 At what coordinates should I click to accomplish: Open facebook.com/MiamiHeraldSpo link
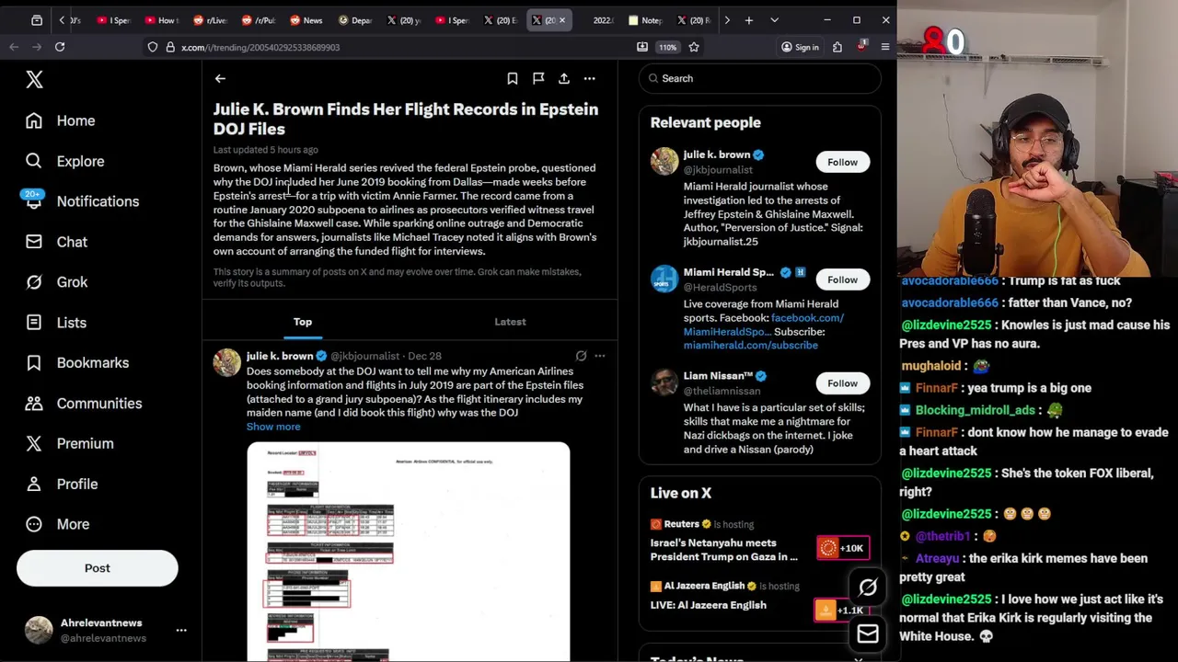click(764, 325)
